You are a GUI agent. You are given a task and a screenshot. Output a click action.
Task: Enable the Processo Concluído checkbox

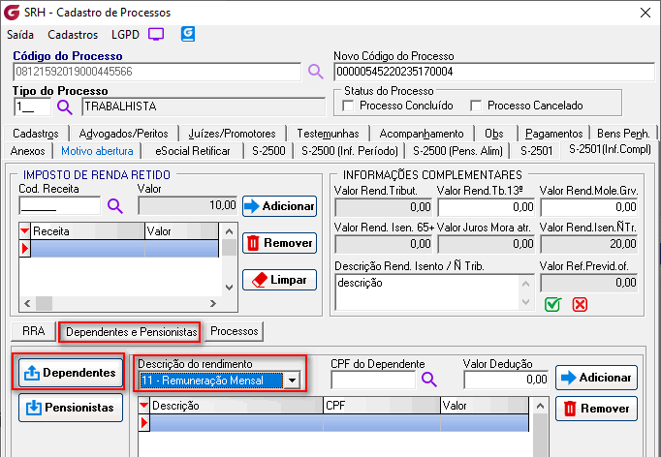tap(349, 106)
